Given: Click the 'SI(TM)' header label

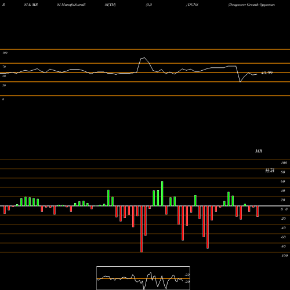Looking at the screenshot, I should pyautogui.click(x=110, y=5).
